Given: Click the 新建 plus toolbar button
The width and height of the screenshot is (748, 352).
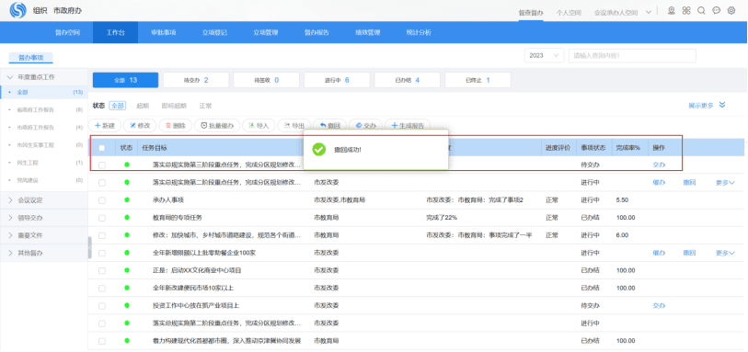Looking at the screenshot, I should (x=105, y=125).
